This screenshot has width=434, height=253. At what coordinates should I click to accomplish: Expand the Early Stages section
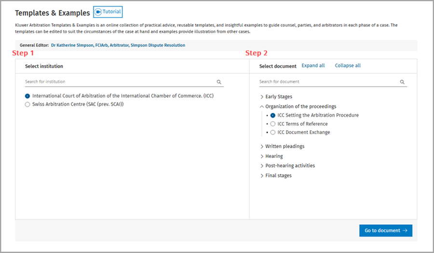point(262,97)
